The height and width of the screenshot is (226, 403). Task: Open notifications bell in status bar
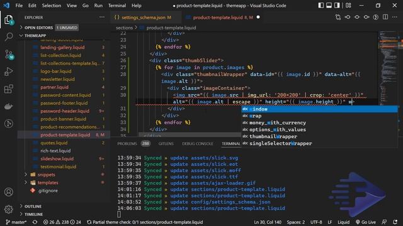(395, 222)
